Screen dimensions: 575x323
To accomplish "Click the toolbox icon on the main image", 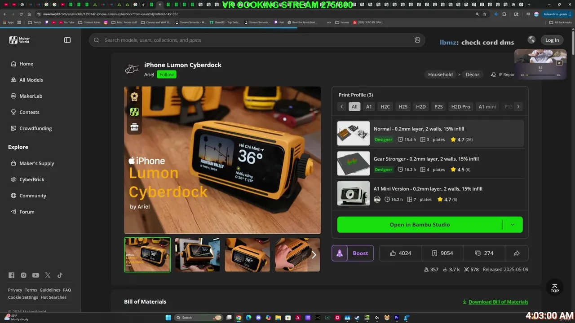I will click(134, 127).
